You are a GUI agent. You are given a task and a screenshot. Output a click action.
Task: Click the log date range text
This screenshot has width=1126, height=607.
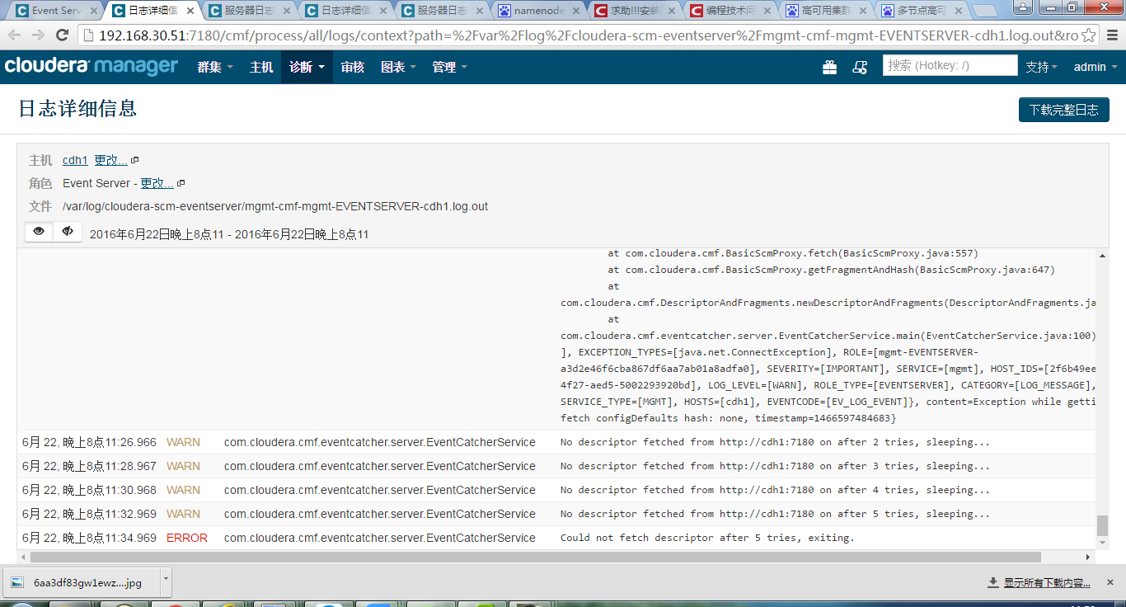[x=229, y=234]
